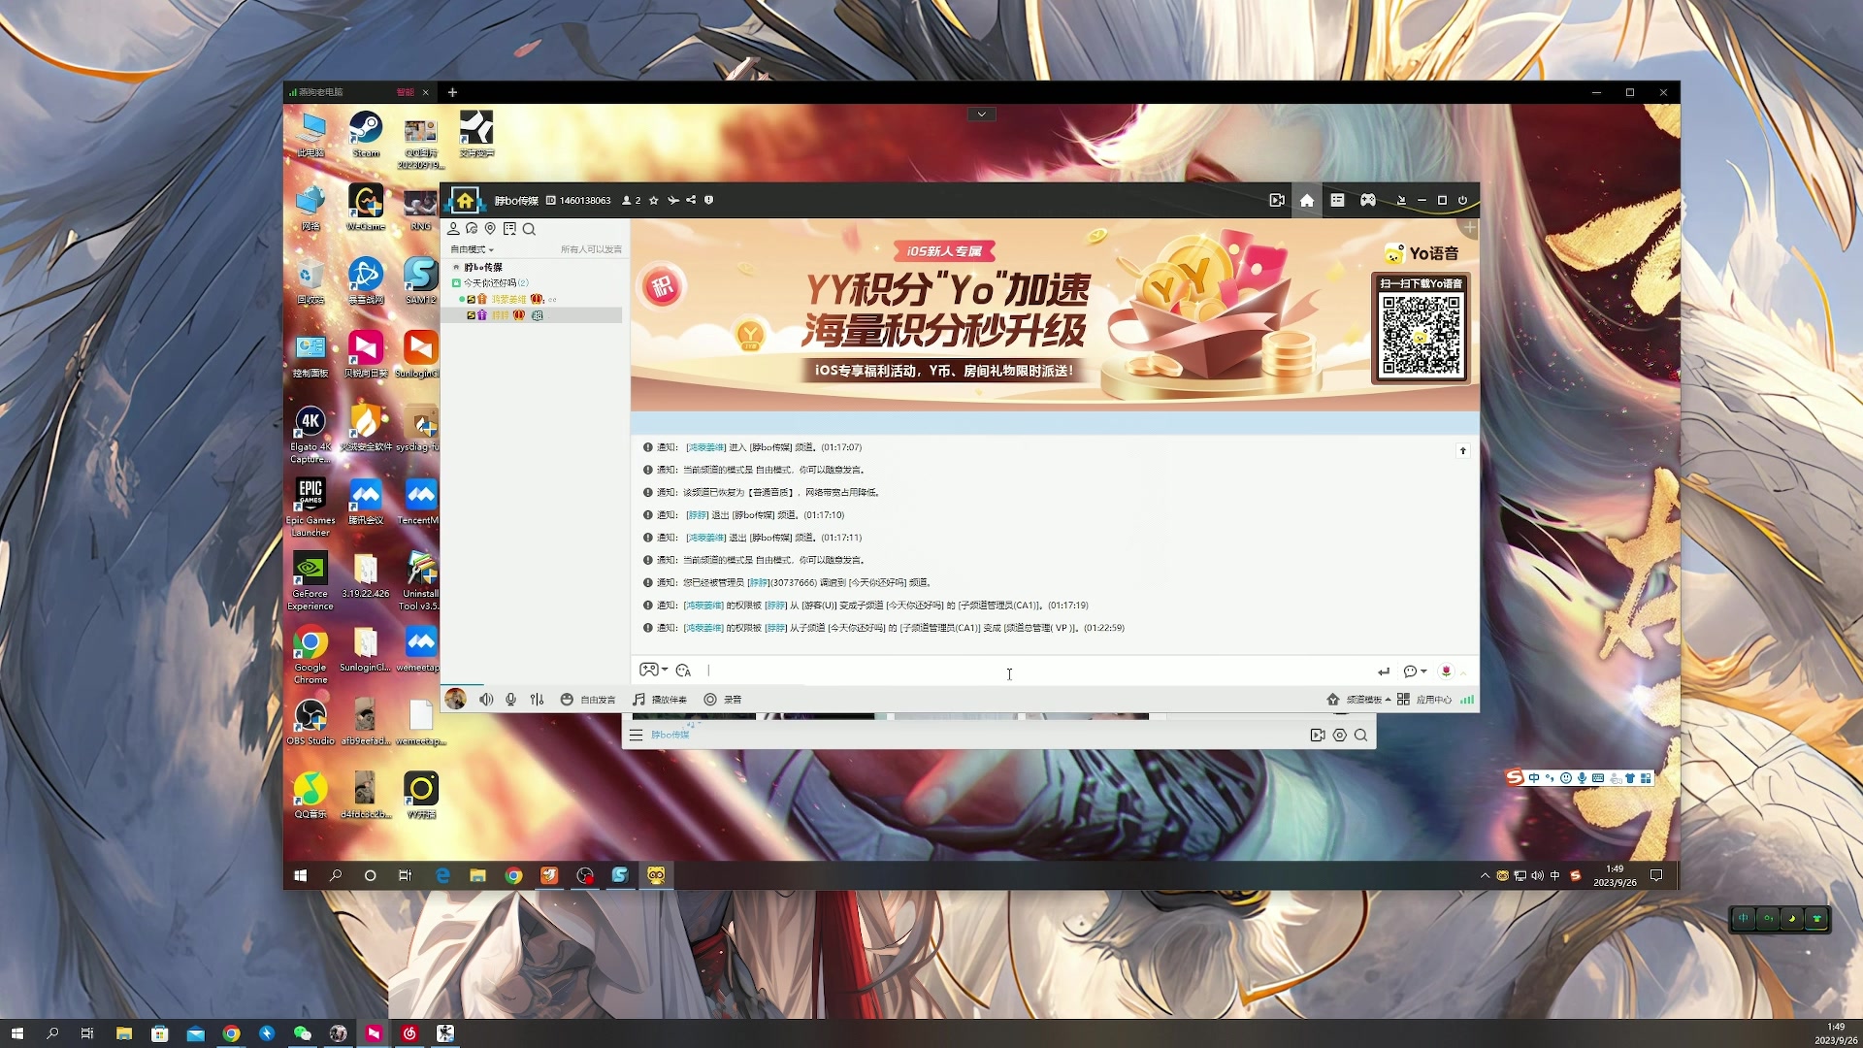Image resolution: width=1863 pixels, height=1048 pixels.
Task: Click the location pin icon in sidebar
Action: coord(490,229)
